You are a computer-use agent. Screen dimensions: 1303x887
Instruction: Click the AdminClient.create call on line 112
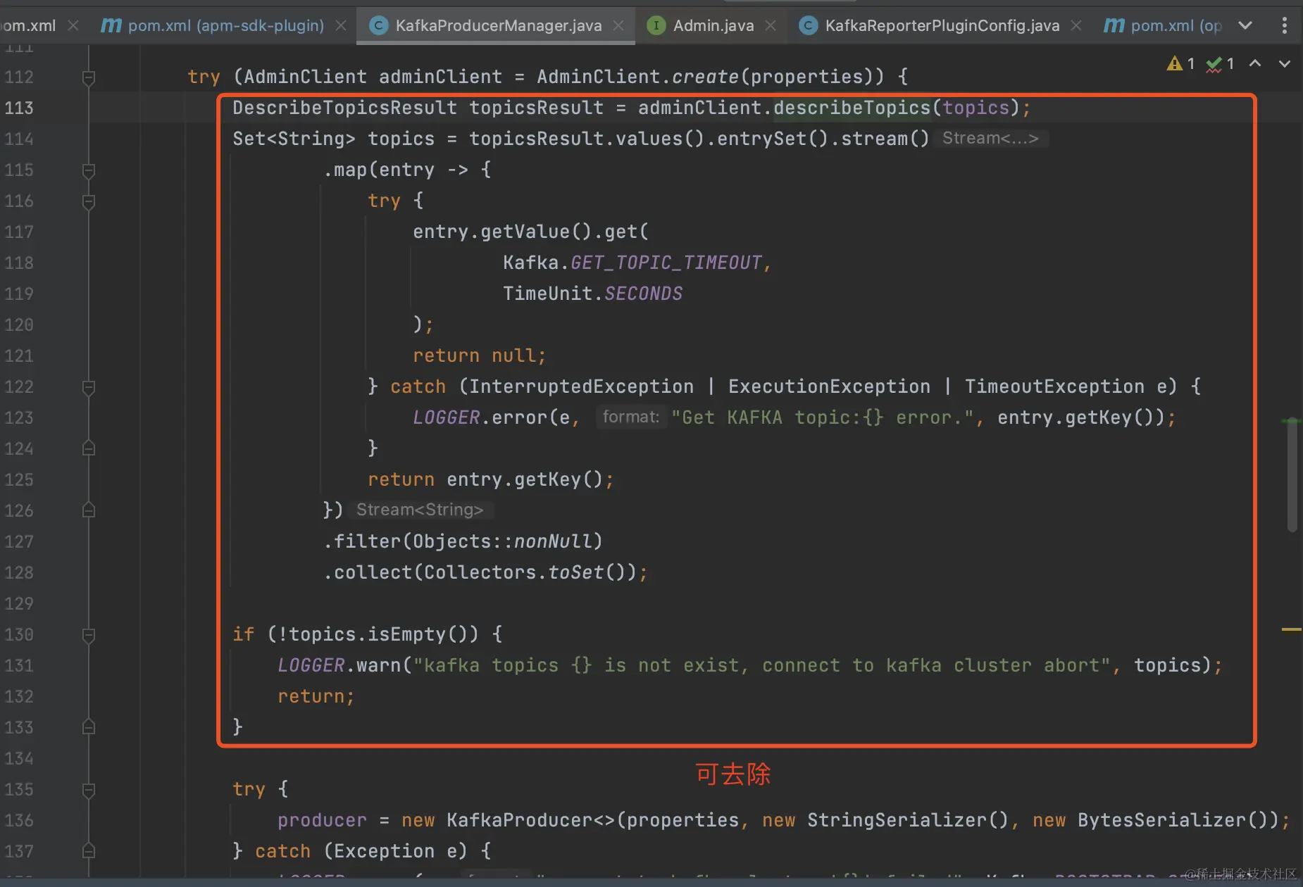(710, 77)
